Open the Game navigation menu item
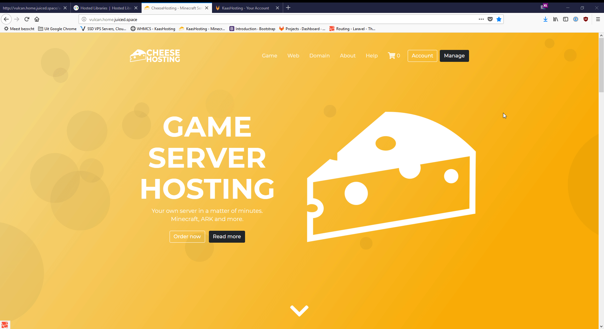Screen dimensions: 604x329 pyautogui.click(x=270, y=56)
